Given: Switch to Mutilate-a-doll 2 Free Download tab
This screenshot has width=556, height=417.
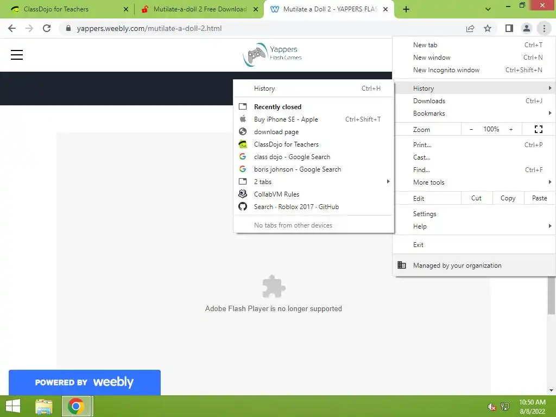Looking at the screenshot, I should pos(199,9).
